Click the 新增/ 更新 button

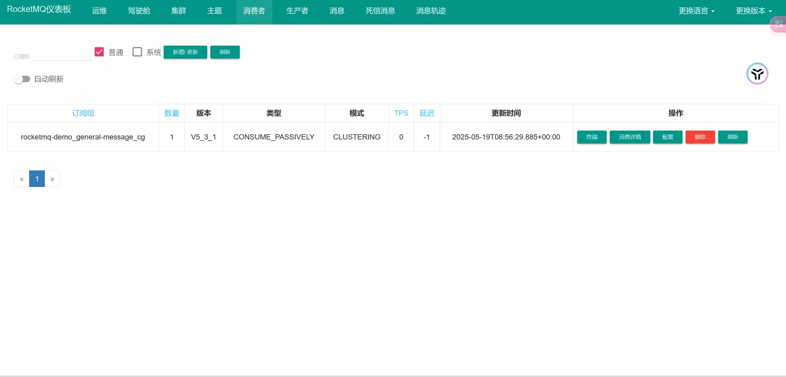click(185, 52)
